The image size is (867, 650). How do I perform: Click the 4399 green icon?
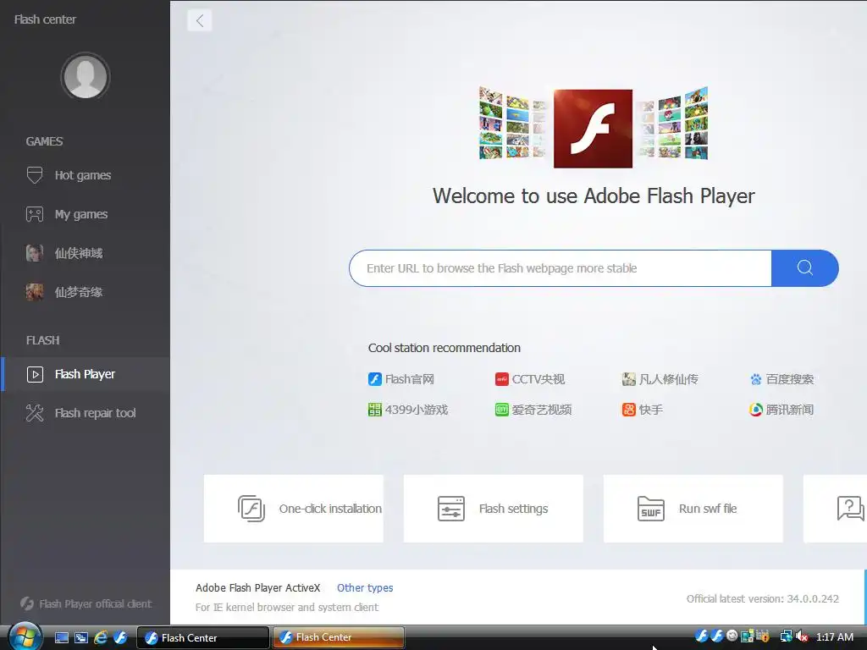coord(375,410)
